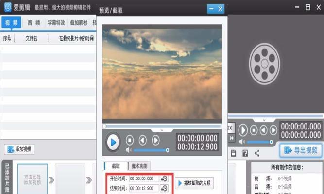Click the share icon
Screen dimensions: 324x194
coord(257,153)
